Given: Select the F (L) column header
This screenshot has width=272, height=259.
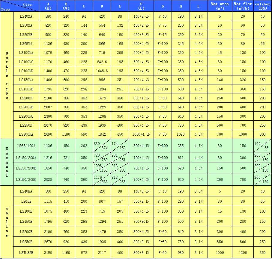Looking at the screenshot, I should (141, 6).
